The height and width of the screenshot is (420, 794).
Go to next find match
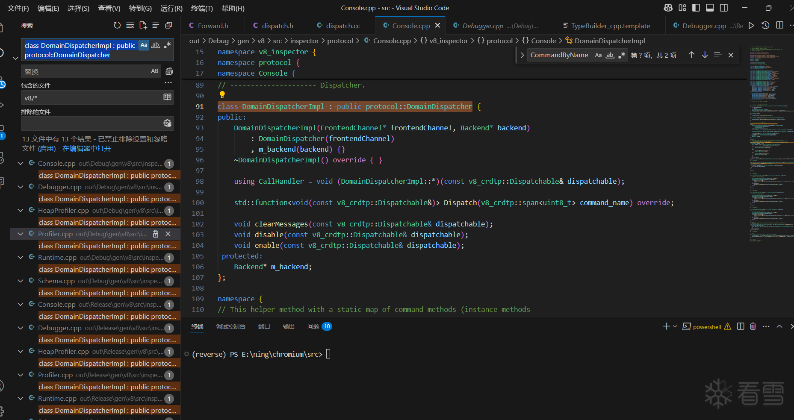(x=705, y=55)
